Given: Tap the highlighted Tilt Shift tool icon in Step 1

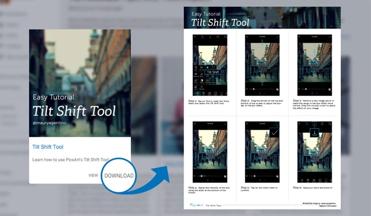Looking at the screenshot, I should [x=213, y=81].
